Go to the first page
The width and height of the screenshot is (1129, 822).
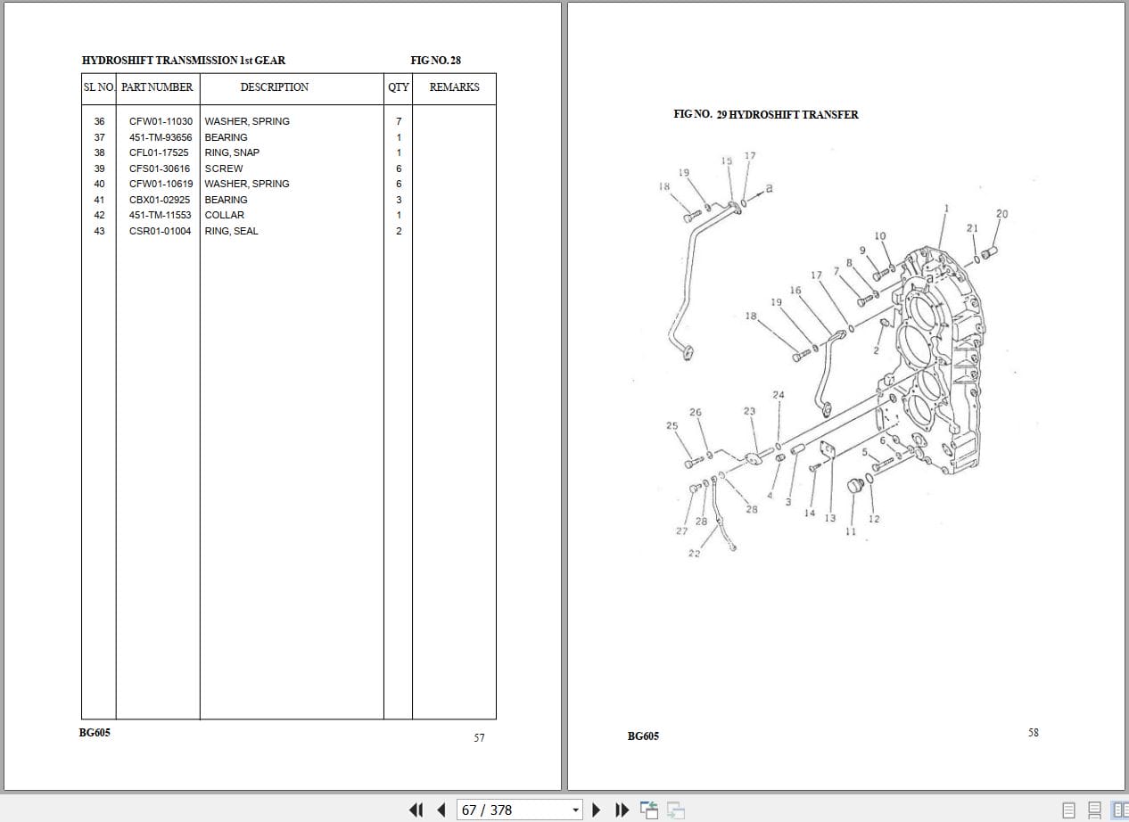click(x=416, y=810)
